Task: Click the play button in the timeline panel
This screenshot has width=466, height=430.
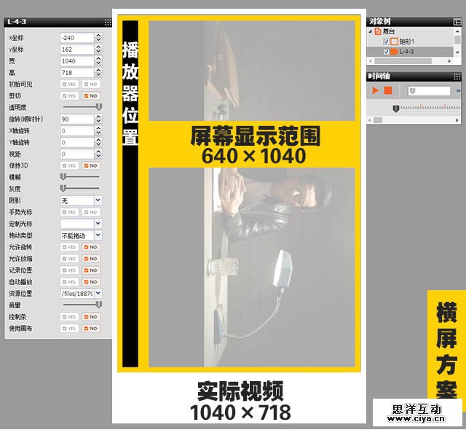Action: click(x=376, y=90)
